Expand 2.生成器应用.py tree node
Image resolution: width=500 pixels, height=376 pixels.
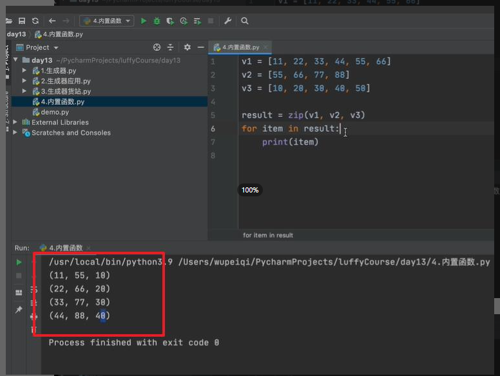click(x=24, y=80)
